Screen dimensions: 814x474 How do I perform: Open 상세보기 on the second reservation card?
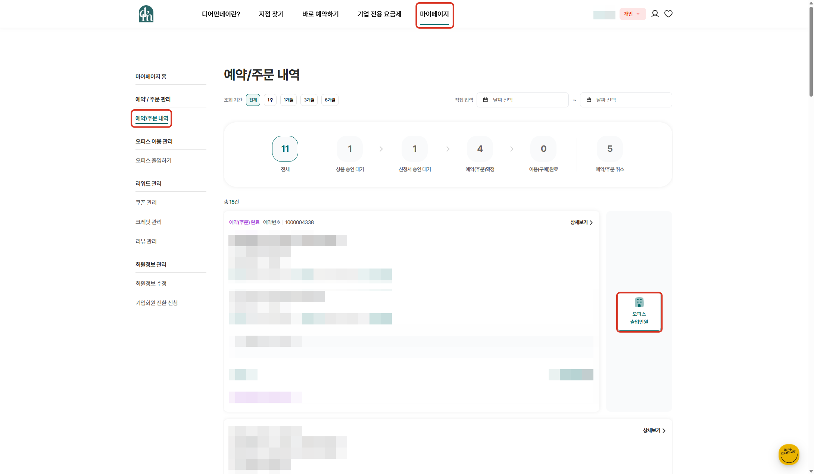coord(654,430)
